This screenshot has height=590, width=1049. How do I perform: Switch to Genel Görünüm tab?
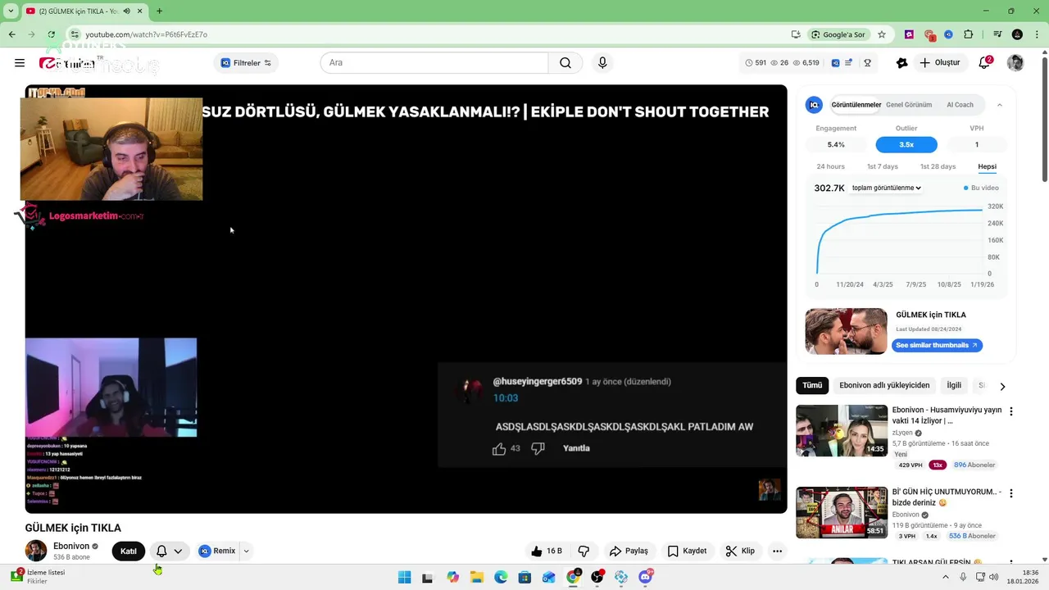click(x=909, y=105)
